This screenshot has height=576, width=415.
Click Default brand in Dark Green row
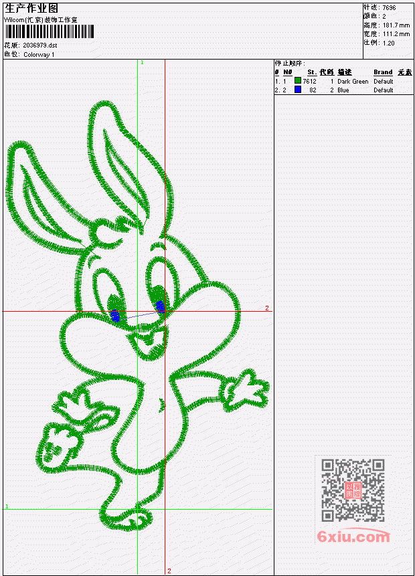coord(384,81)
